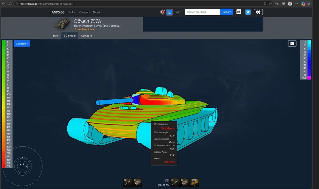Go back with the browser back arrow

click(4, 3)
